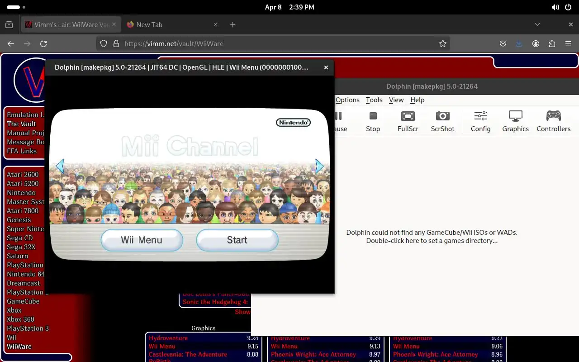The width and height of the screenshot is (579, 362).
Task: Take a screenshot with ScrShot icon
Action: (442, 121)
